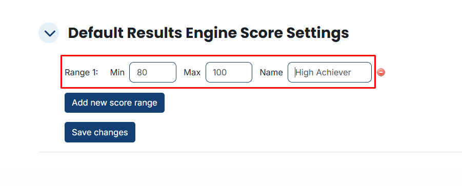This screenshot has width=462, height=186.
Task: Click the word 'Engine' in the heading
Action: click(211, 33)
